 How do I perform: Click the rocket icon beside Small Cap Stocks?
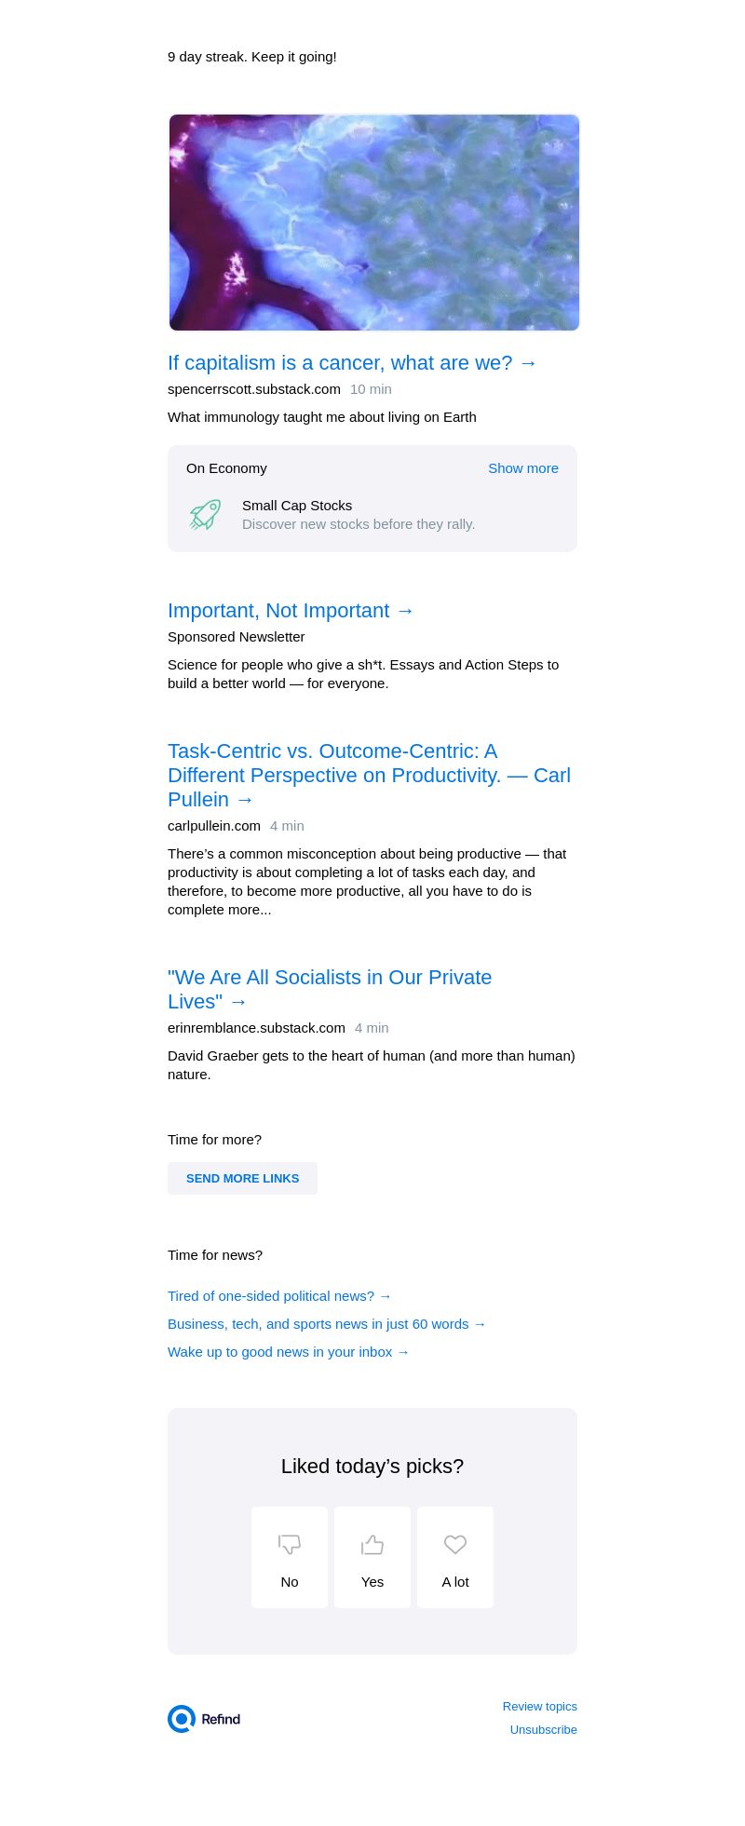pyautogui.click(x=205, y=515)
